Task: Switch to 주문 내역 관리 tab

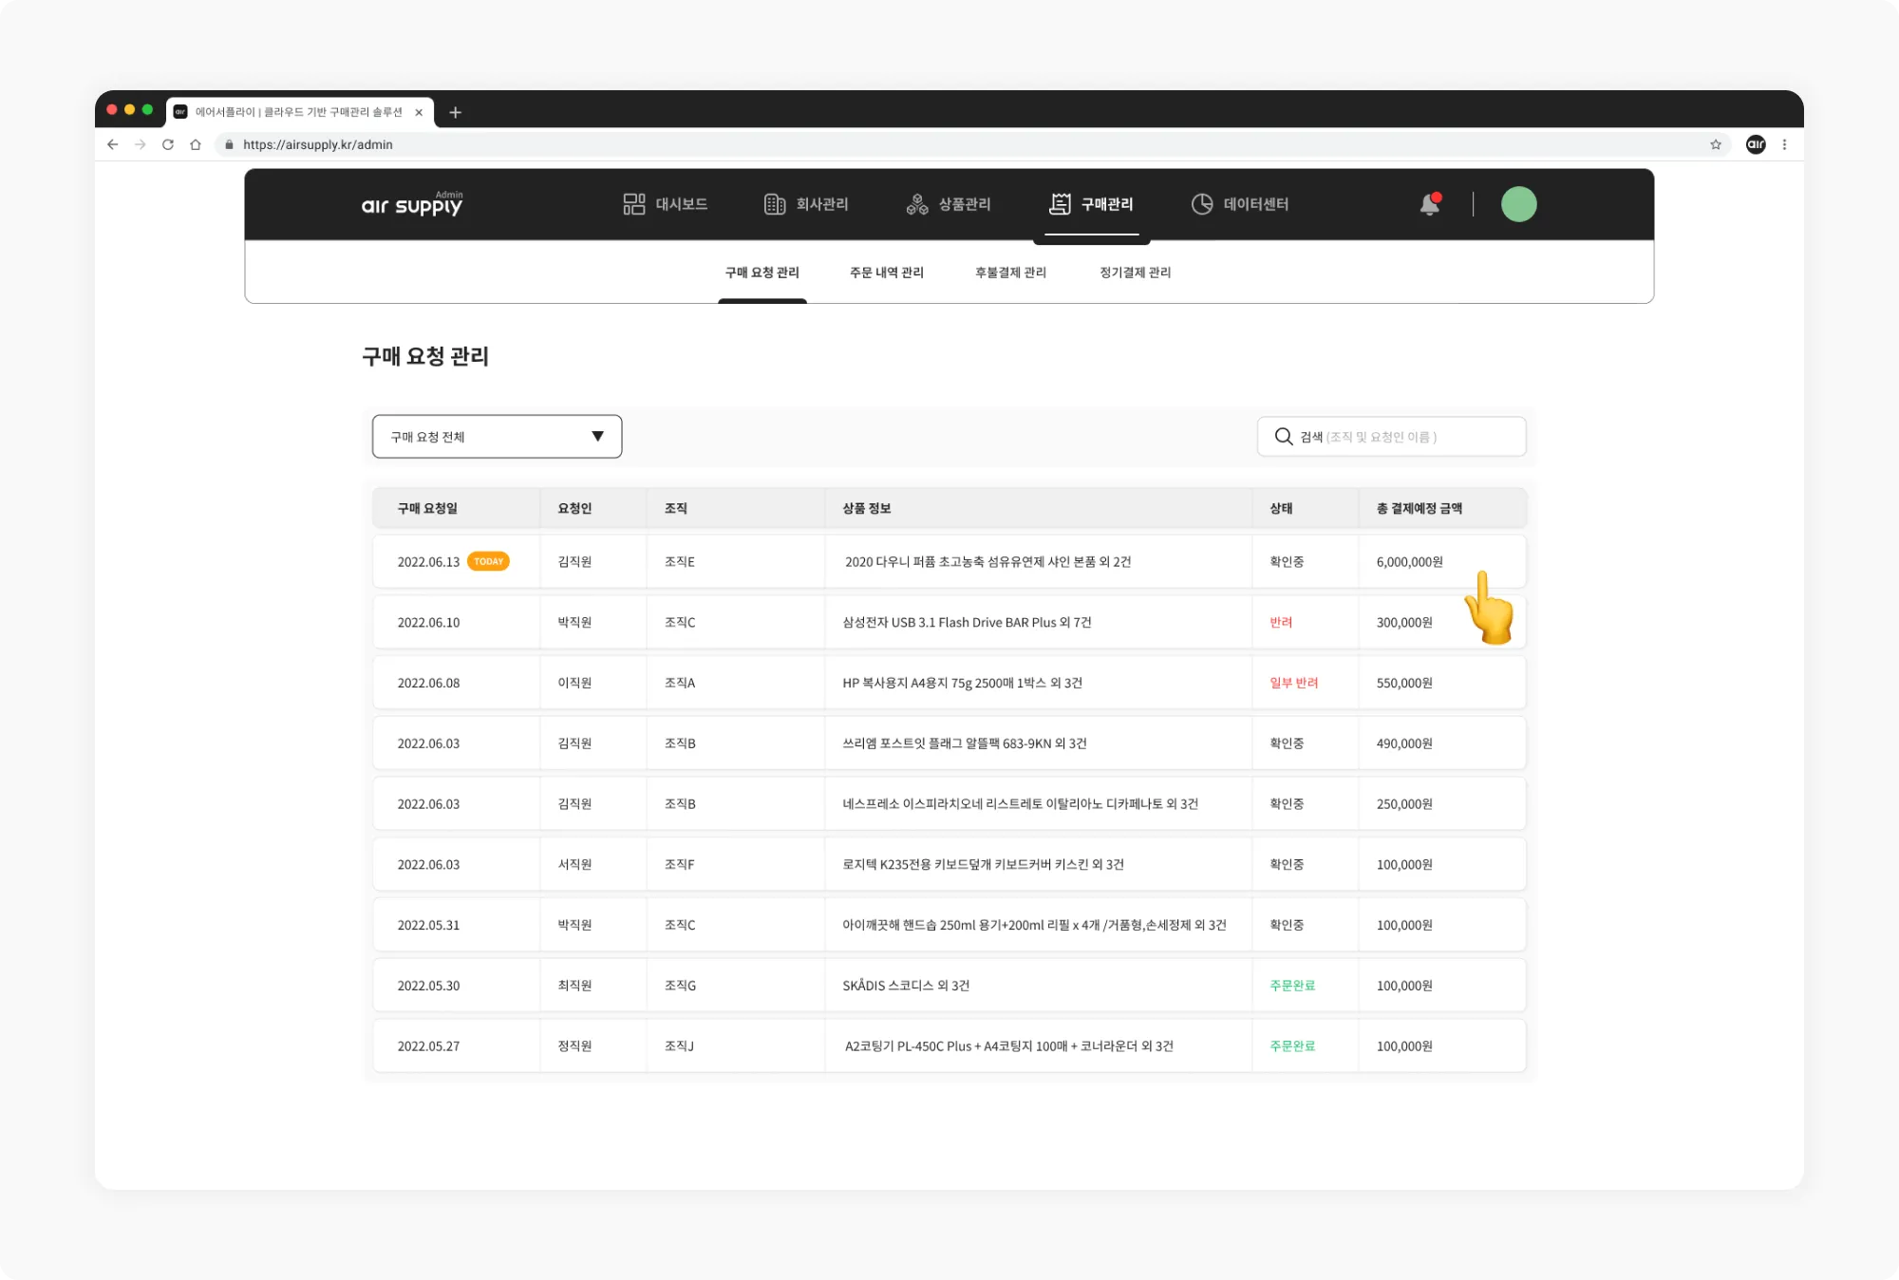Action: 886,273
